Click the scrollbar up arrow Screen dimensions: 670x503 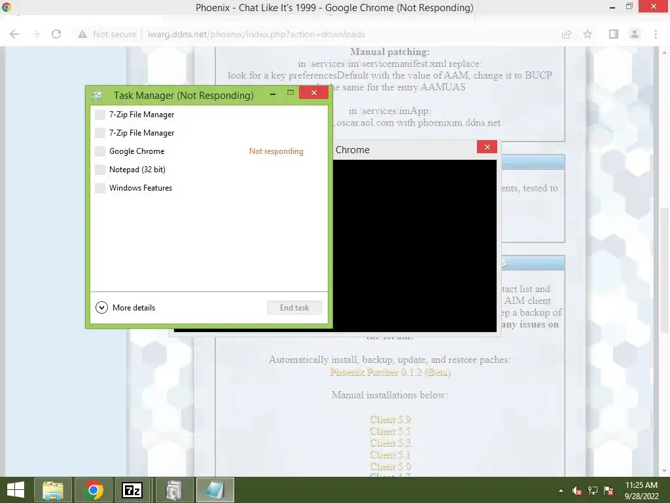coord(664,52)
